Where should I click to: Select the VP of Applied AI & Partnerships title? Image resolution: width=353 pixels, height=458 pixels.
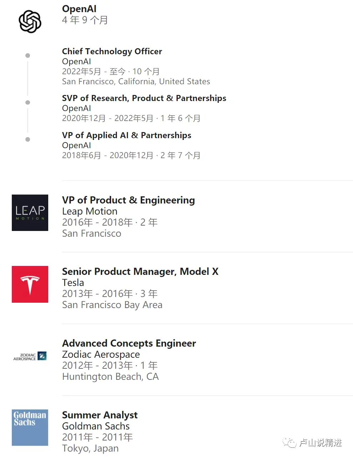click(126, 135)
